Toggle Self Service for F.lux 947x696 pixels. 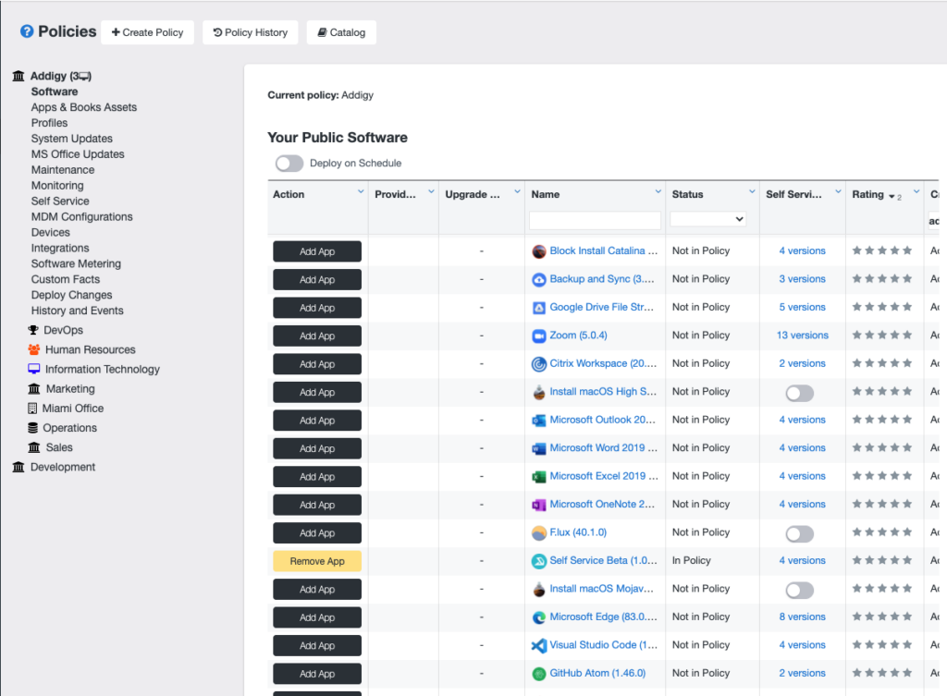tap(800, 533)
